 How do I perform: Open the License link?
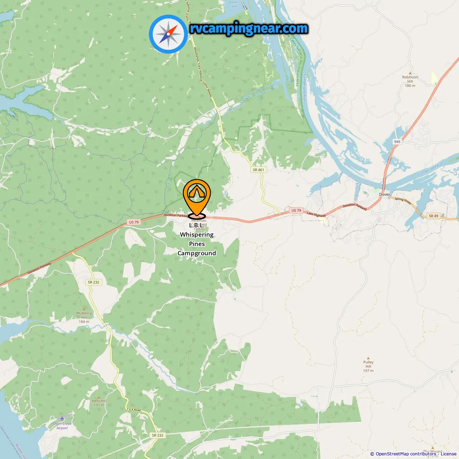coord(448,454)
